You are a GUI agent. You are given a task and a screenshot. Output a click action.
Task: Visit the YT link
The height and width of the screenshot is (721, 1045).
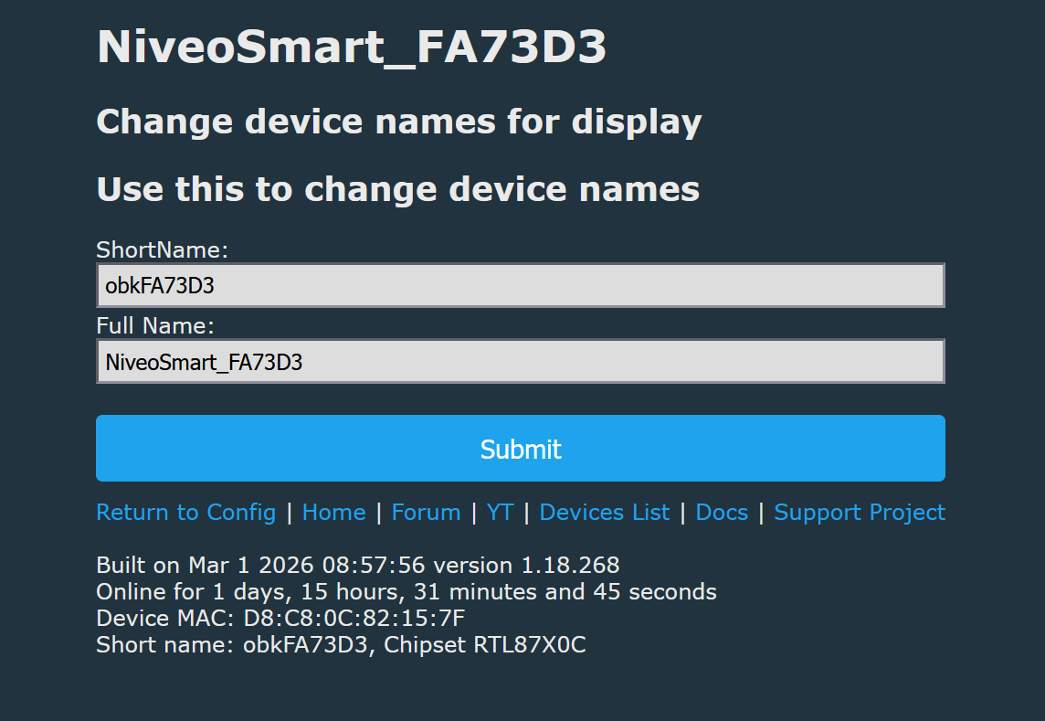[500, 513]
